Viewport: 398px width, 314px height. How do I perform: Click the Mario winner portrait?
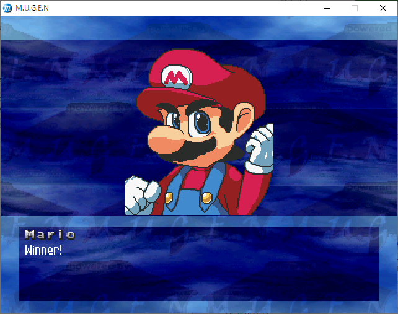pyautogui.click(x=199, y=132)
